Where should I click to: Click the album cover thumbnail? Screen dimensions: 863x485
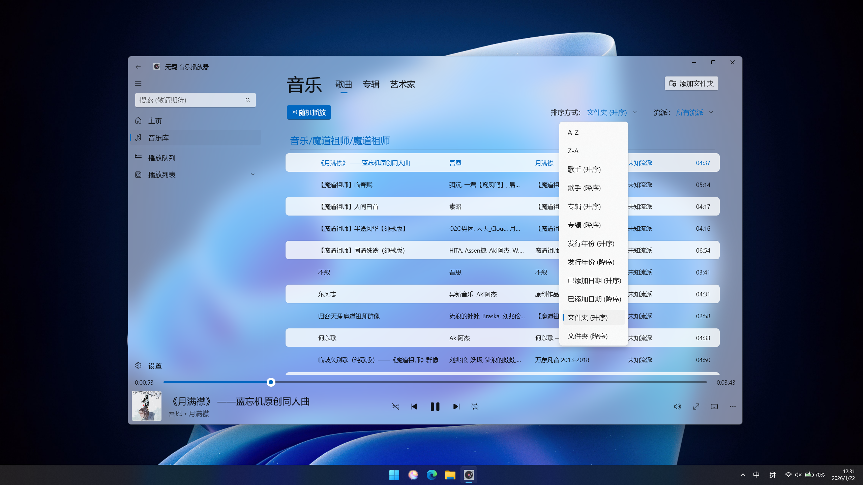point(147,406)
